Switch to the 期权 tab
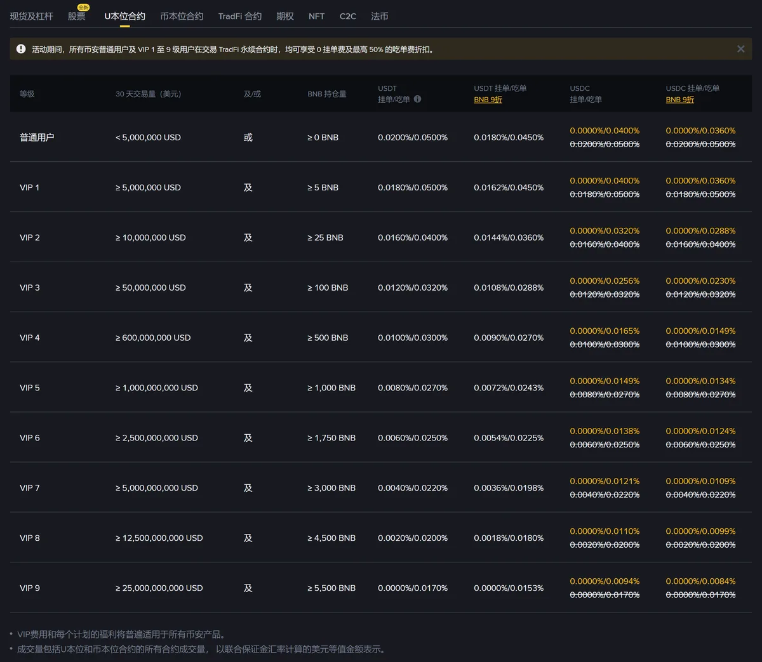 pyautogui.click(x=285, y=17)
